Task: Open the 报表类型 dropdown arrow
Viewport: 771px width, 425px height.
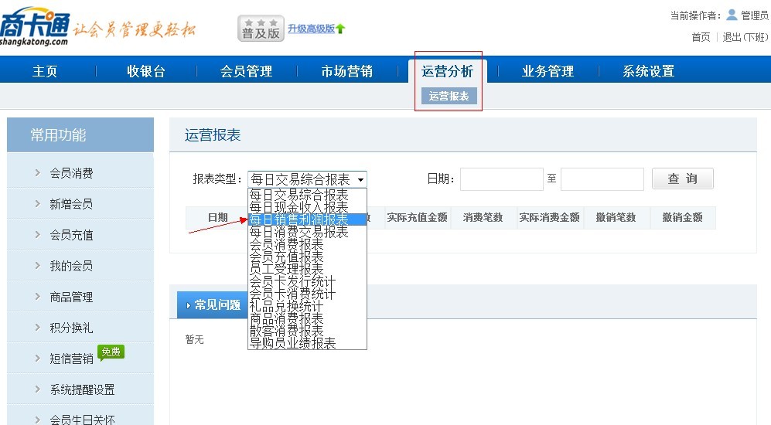Action: coord(360,180)
